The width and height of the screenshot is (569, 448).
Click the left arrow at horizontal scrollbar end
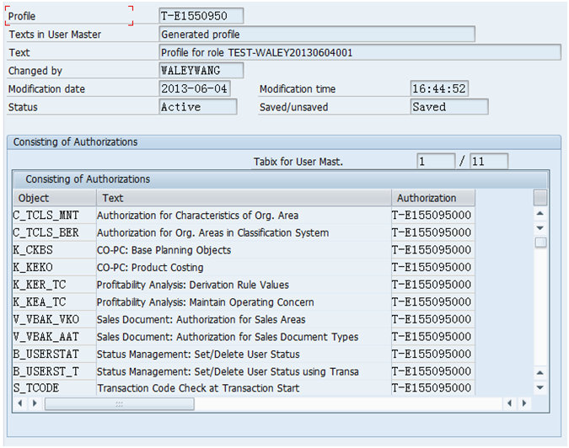pyautogui.click(x=509, y=403)
